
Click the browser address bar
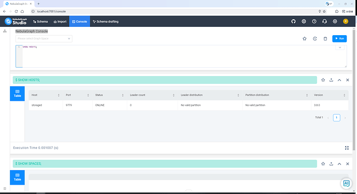pyautogui.click(x=175, y=11)
